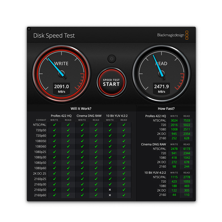The height and width of the screenshot is (222, 222).
Task: Click the 44 write value for 10 Bit YUV 2160
Action: pyautogui.click(x=174, y=195)
